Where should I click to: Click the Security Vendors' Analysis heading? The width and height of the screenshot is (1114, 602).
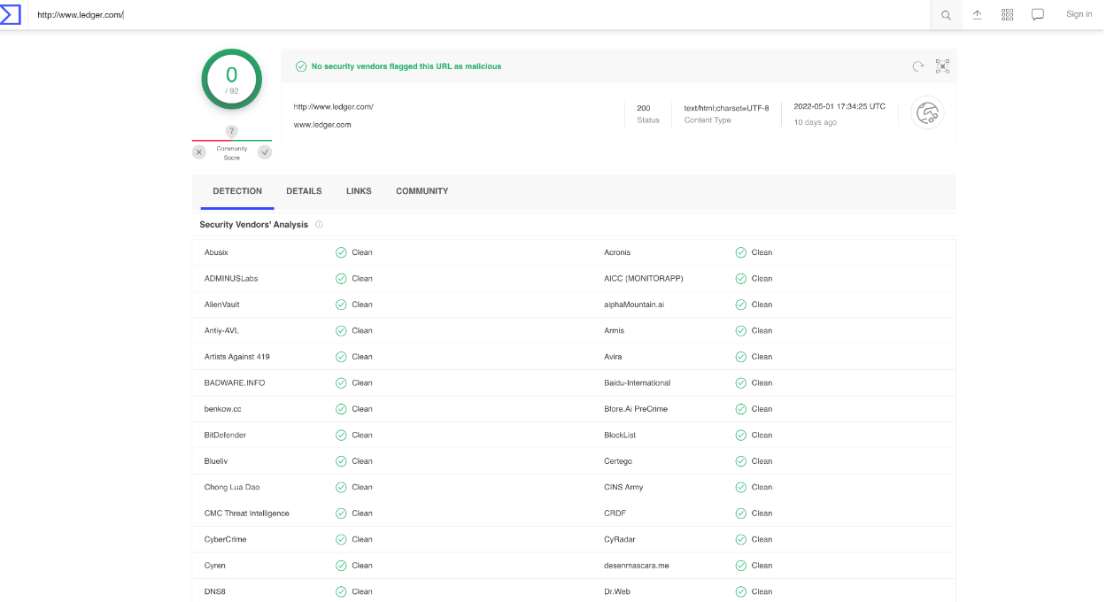[x=254, y=225]
